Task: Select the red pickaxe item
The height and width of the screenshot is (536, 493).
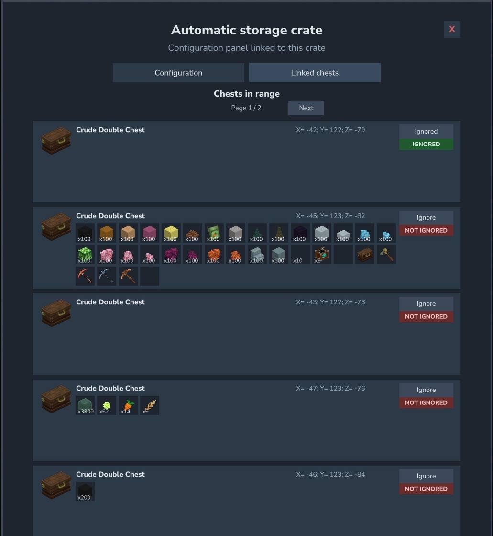Action: click(x=85, y=276)
